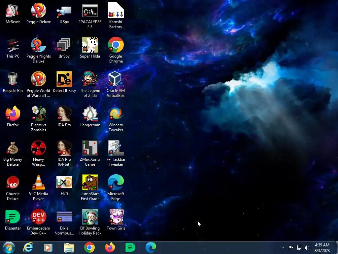This screenshot has height=254, width=338.
Task: Launch Internet Explorer from the taskbar
Action: tap(28, 247)
